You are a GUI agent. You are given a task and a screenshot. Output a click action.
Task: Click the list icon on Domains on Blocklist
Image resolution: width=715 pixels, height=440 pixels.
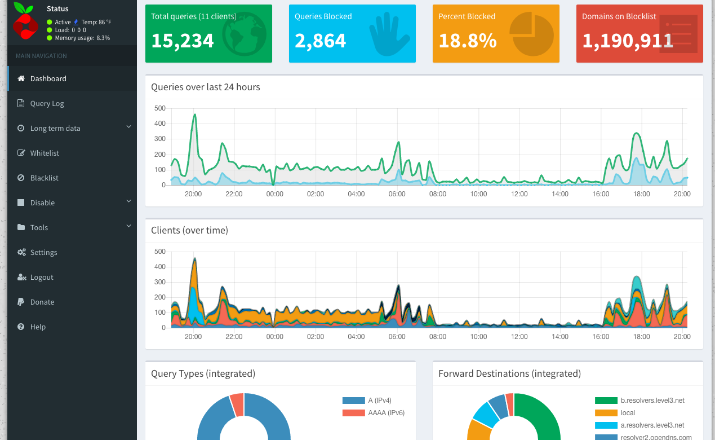[678, 34]
